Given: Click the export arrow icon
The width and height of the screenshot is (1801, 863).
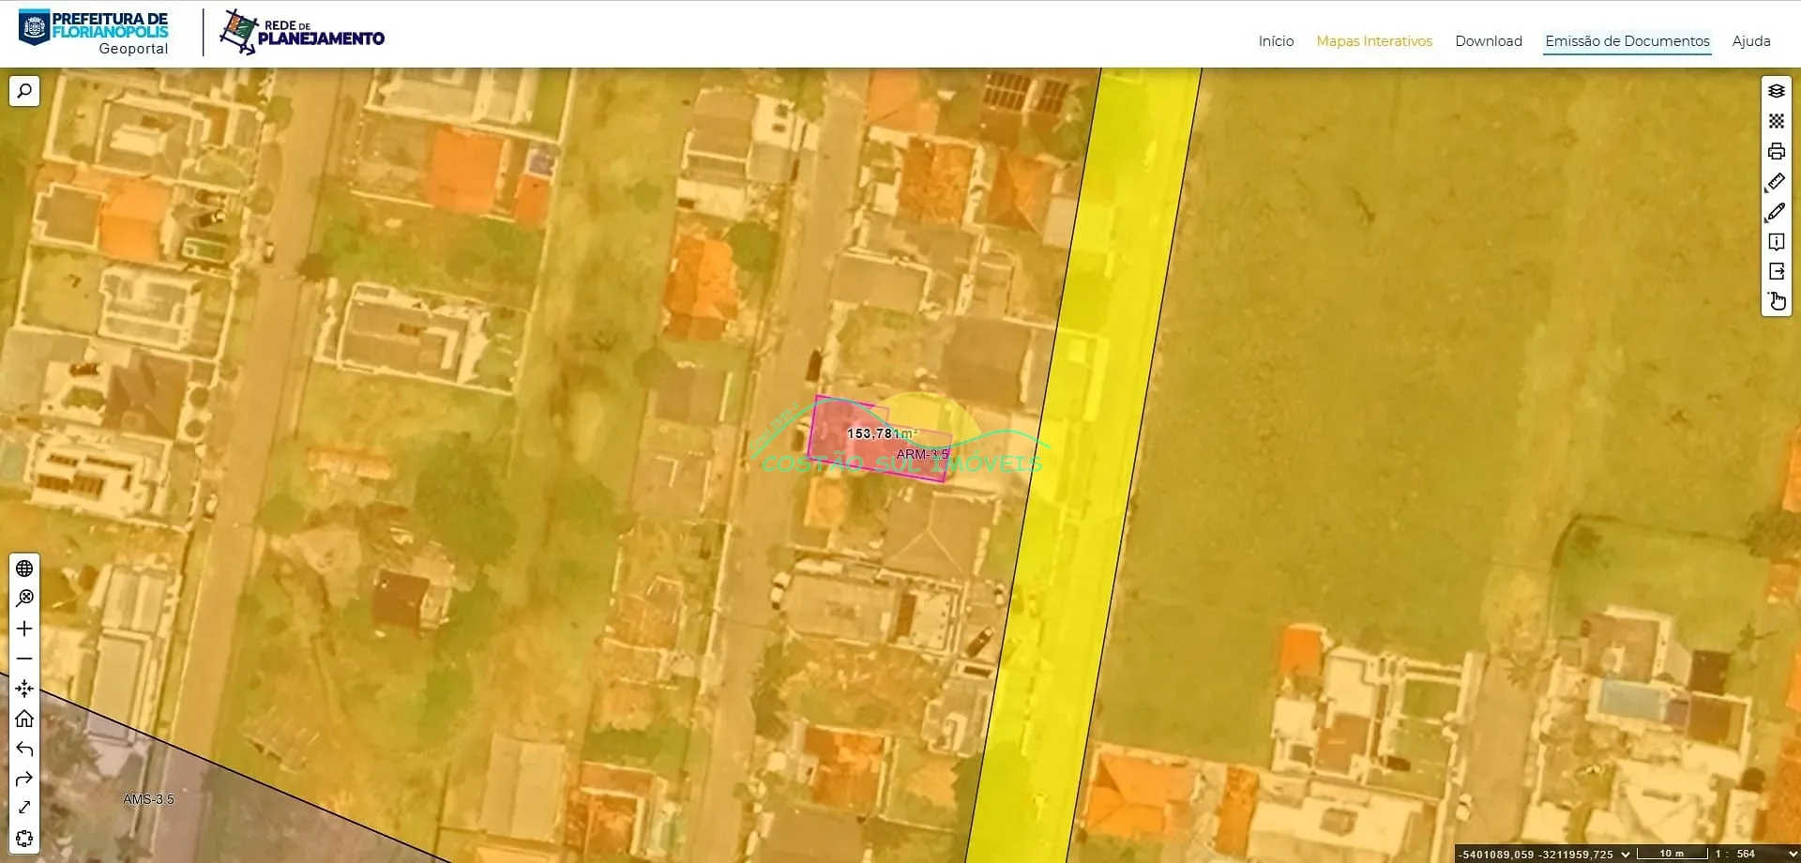Looking at the screenshot, I should pos(1776,272).
